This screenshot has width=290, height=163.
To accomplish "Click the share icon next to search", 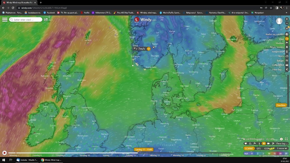I will click(46, 19).
